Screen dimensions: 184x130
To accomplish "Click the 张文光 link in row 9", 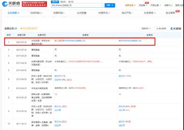I will click(x=58, y=106).
